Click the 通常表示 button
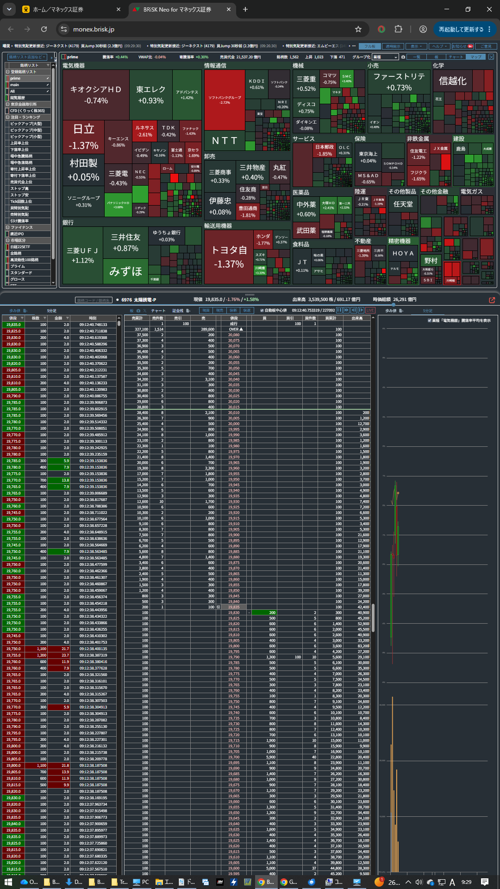The width and height of the screenshot is (500, 889). click(x=393, y=46)
